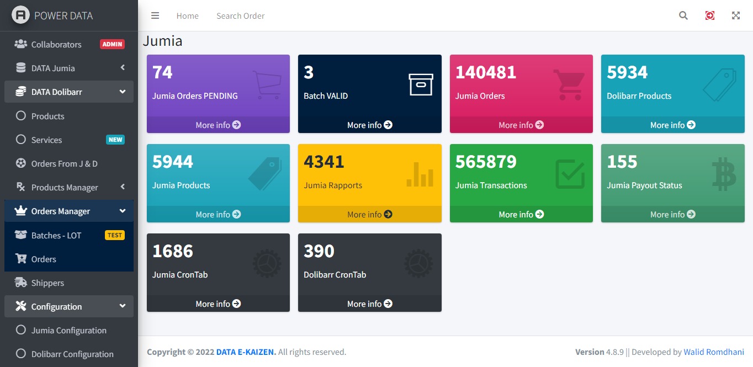
Task: Click the yellow TEST badge
Action: coord(115,235)
